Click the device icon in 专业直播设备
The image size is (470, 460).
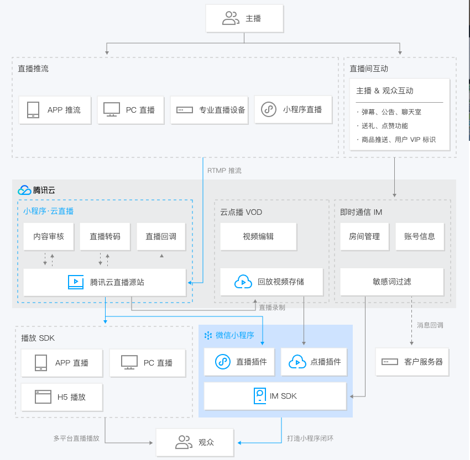[x=184, y=110]
